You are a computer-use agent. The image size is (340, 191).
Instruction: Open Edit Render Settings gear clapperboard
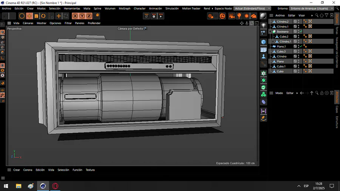point(154,16)
